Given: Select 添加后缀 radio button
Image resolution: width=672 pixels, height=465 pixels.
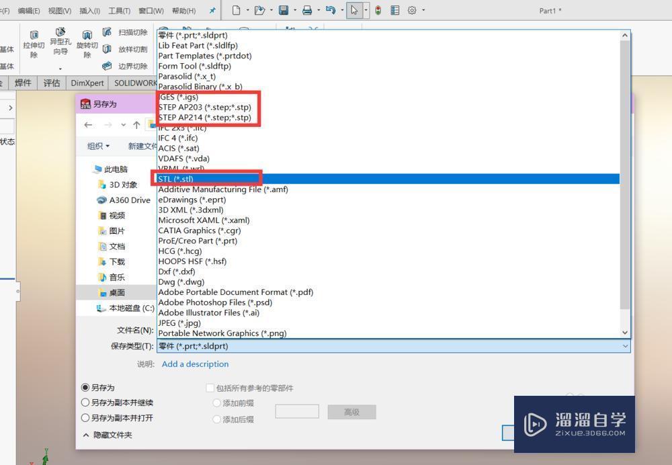Looking at the screenshot, I should click(x=217, y=419).
